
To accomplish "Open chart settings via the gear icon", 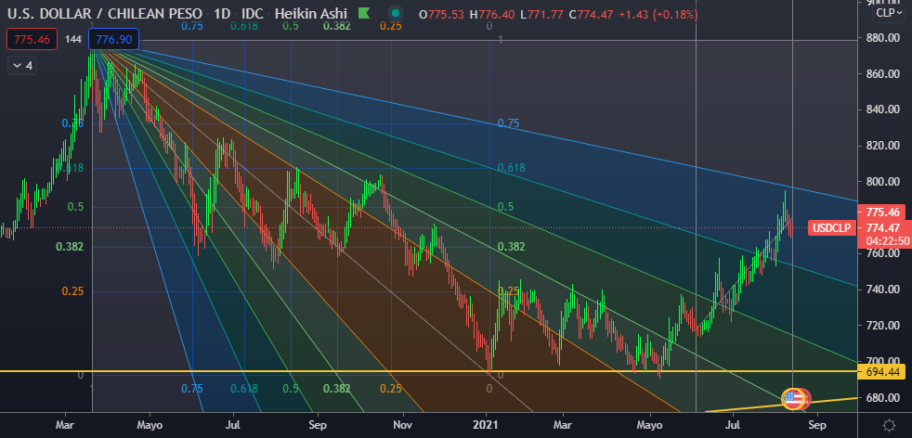I will (x=889, y=425).
